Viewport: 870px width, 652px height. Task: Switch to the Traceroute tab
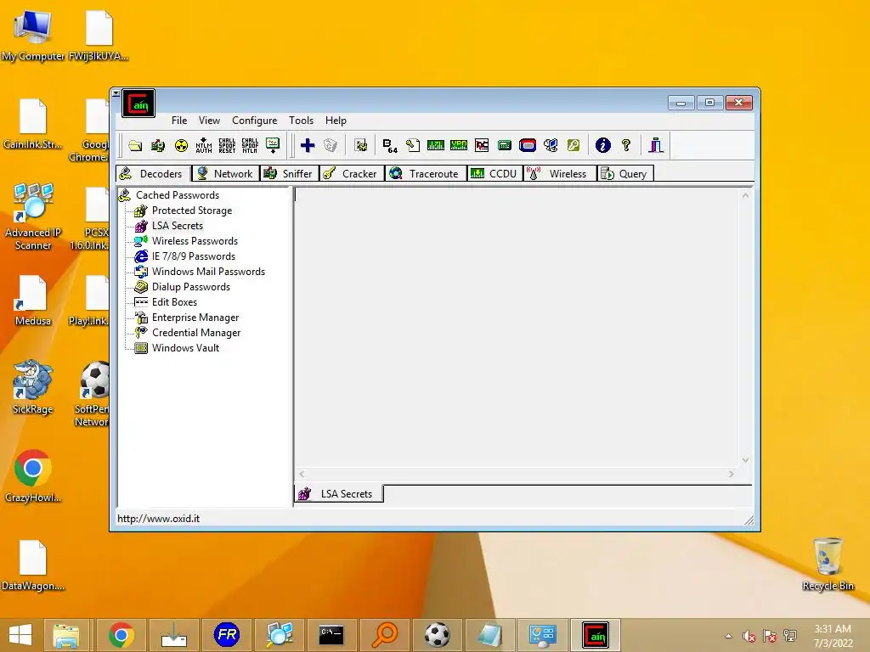(426, 173)
